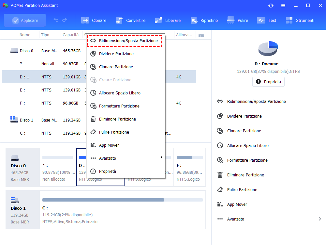
Task: Select the Disco 0 block in disk map
Action: tap(23, 167)
